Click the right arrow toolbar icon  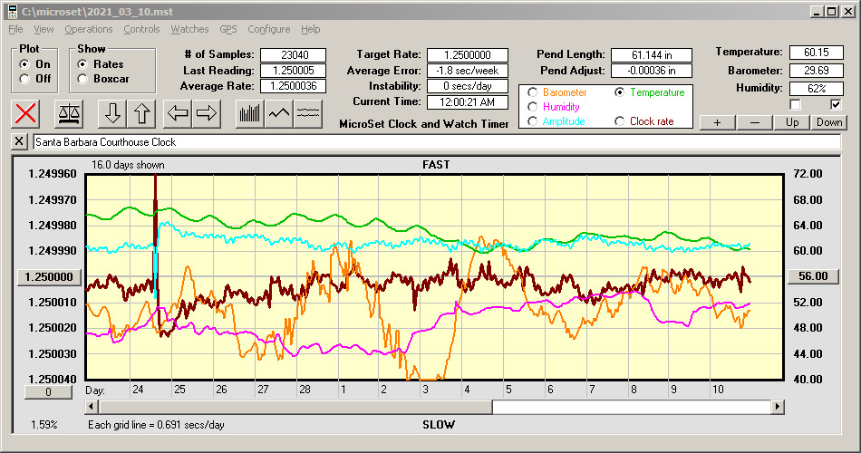click(207, 113)
